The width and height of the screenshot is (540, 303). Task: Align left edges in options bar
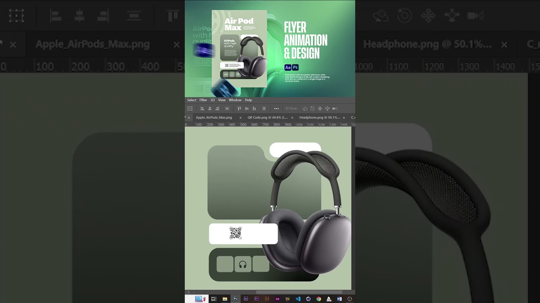202,109
